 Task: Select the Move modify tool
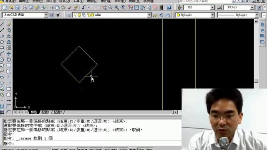point(9,54)
